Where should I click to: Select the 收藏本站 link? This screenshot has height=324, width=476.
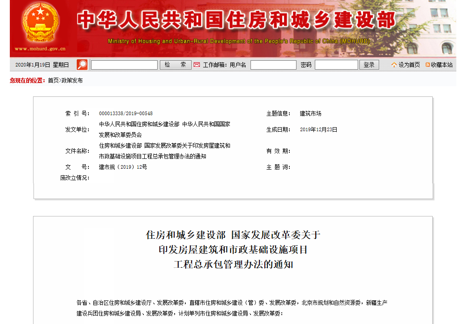coord(442,65)
